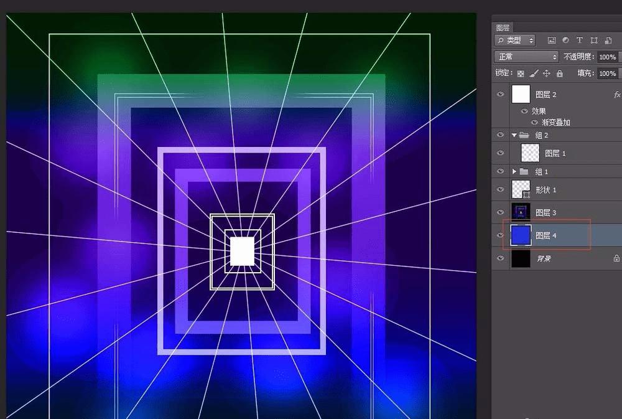
Task: Click the 效果 effects label
Action: 539,111
